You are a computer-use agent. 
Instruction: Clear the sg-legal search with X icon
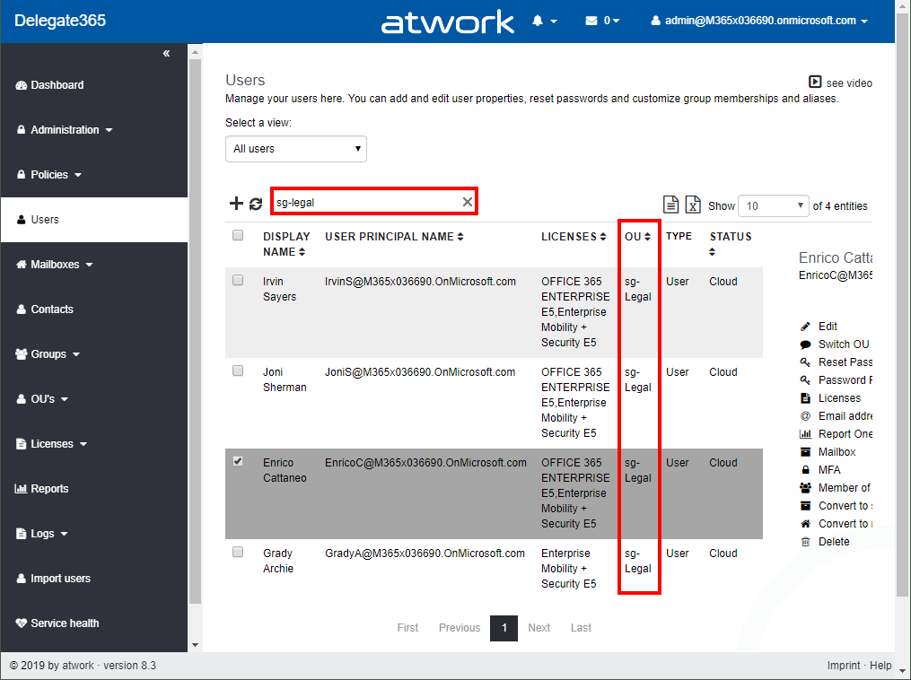[x=467, y=202]
